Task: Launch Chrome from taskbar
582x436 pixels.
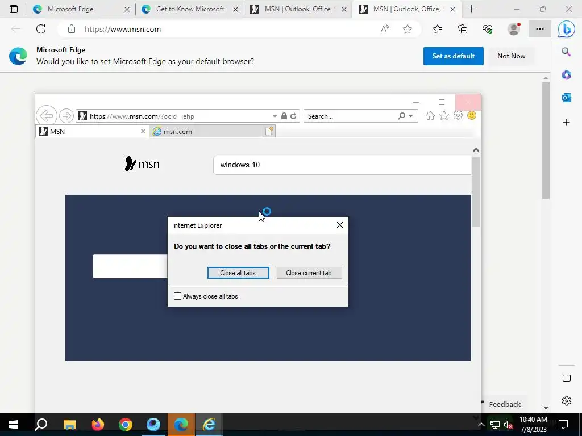Action: pyautogui.click(x=126, y=425)
